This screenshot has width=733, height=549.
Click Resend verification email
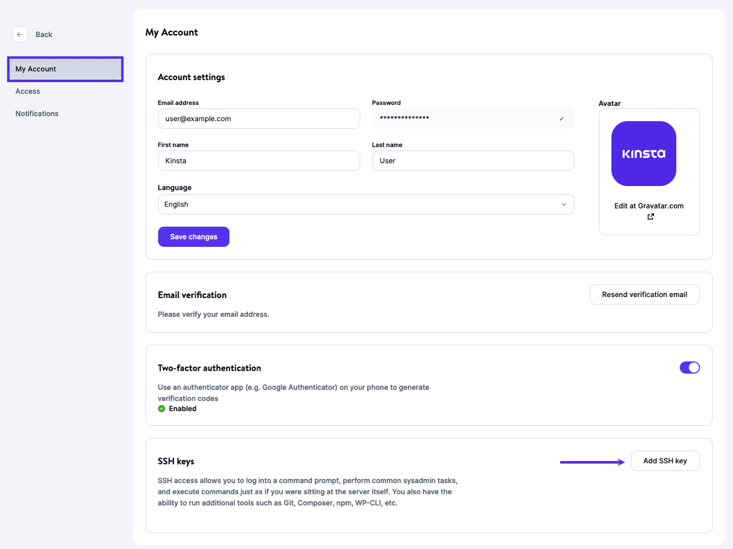point(644,294)
